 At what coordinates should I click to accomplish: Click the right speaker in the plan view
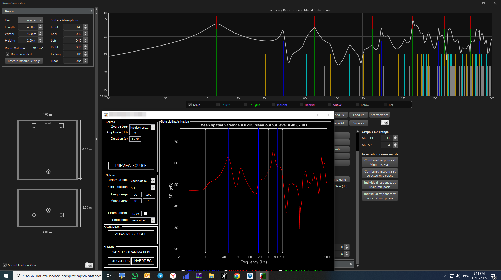61,126
